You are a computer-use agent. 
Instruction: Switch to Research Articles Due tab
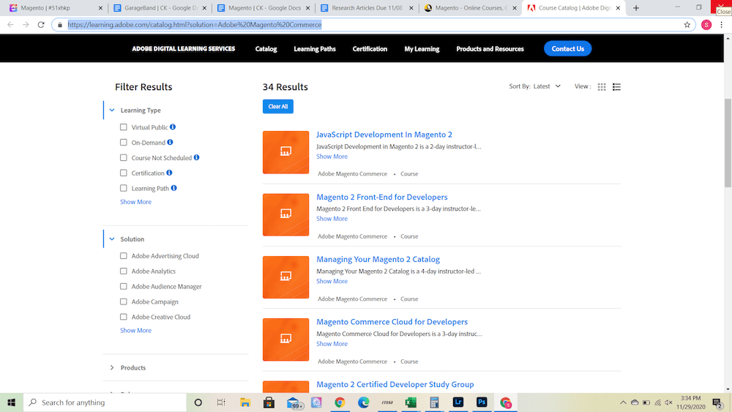click(367, 8)
